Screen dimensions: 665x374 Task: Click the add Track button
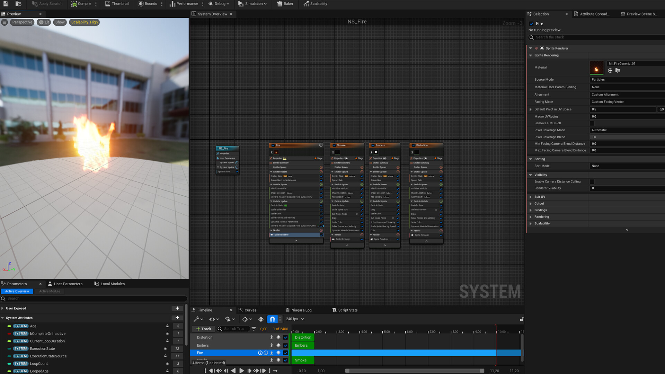[203, 329]
